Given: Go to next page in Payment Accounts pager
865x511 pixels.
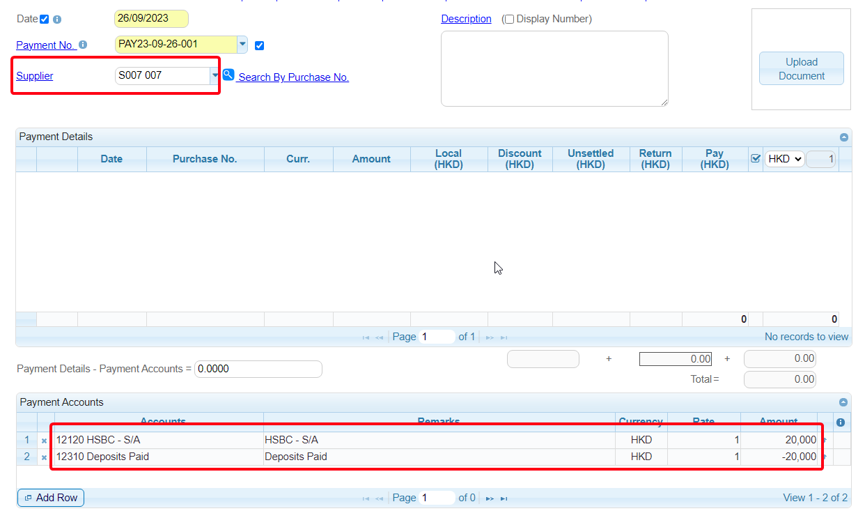Looking at the screenshot, I should 490,498.
